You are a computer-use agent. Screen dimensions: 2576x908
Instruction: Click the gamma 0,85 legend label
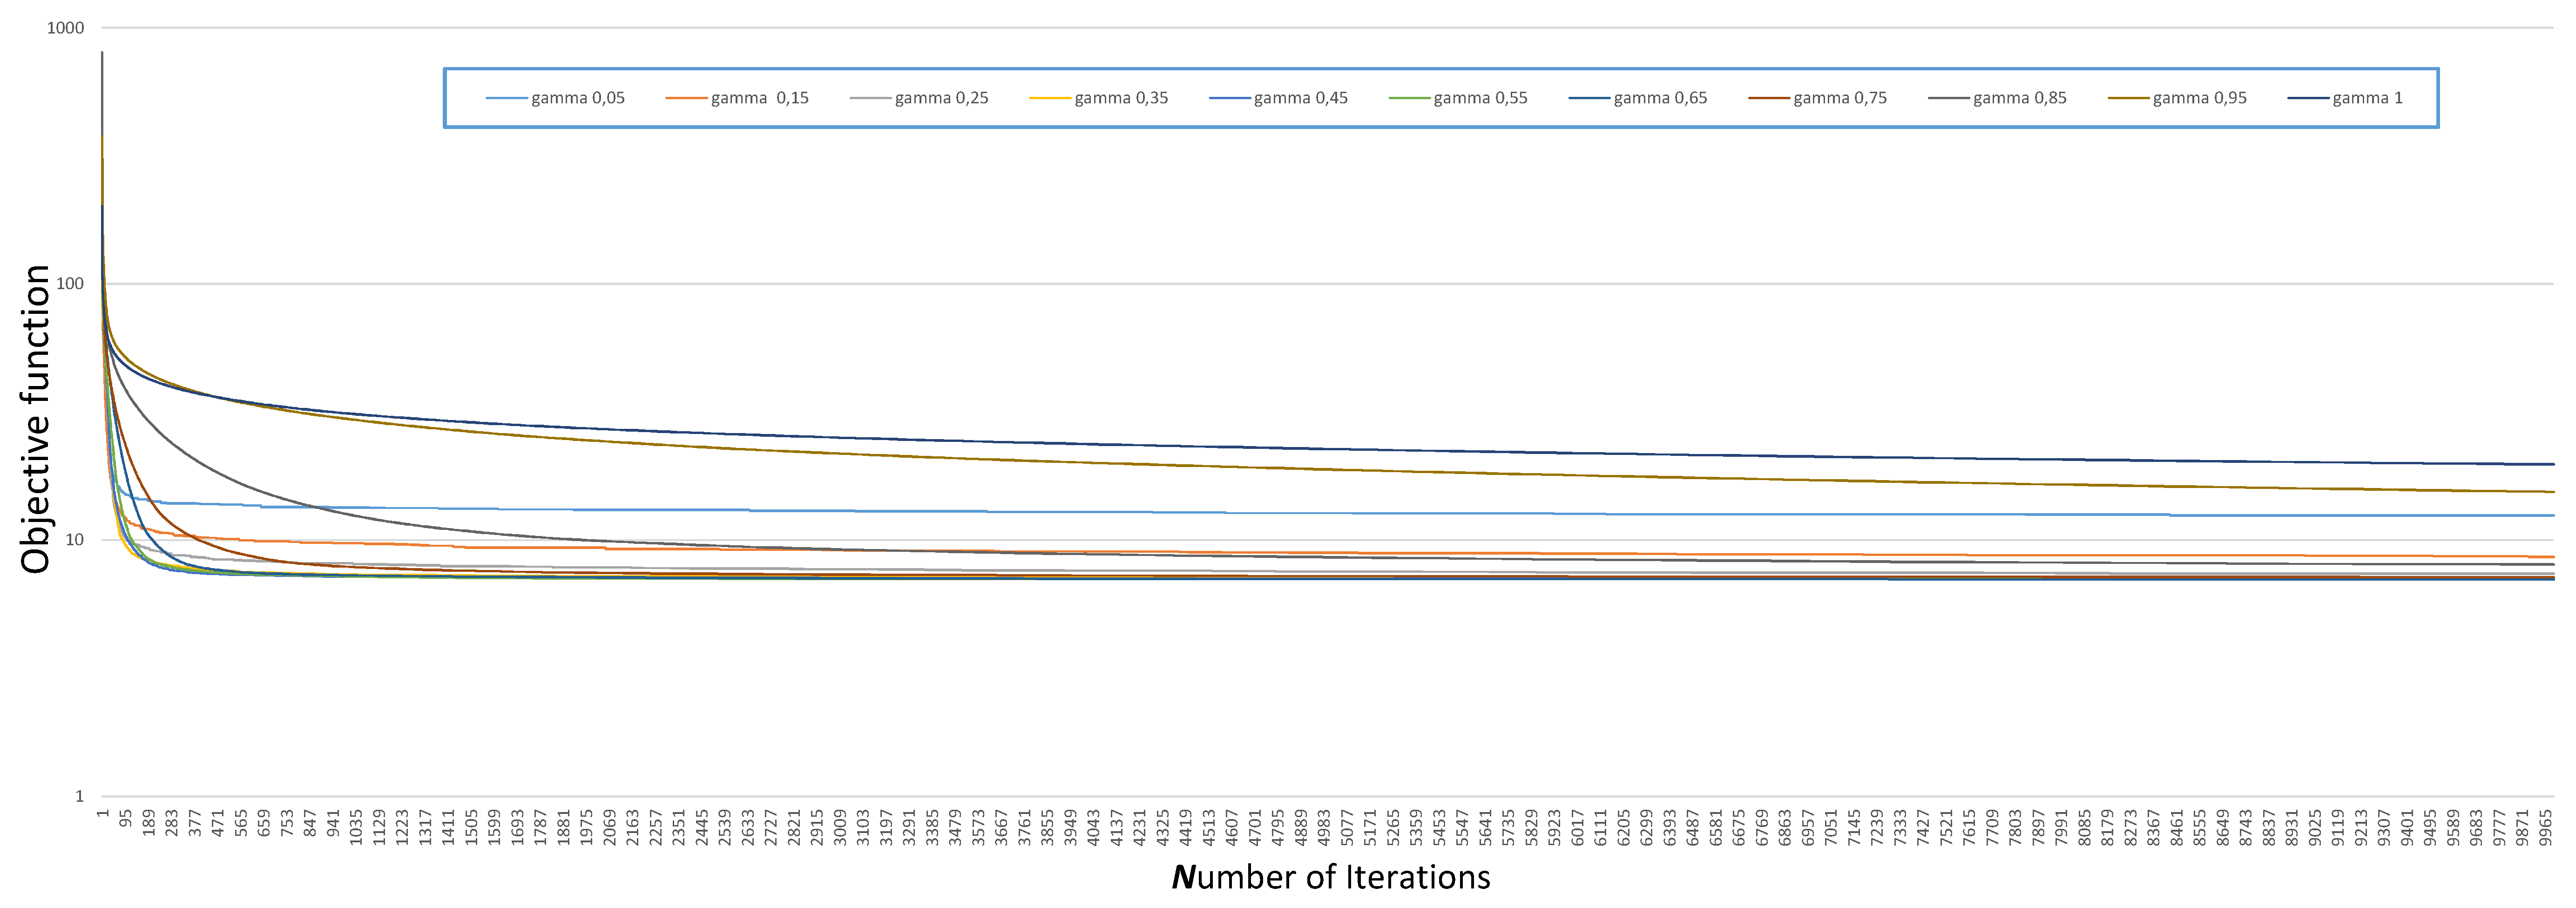click(x=2019, y=98)
